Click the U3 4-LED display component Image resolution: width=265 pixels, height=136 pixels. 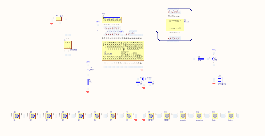tap(175, 25)
